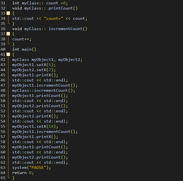The width and height of the screenshot is (183, 181).
Task: Click 'void myClass:: incrementCount()' on line 36
Action: pos(50,29)
